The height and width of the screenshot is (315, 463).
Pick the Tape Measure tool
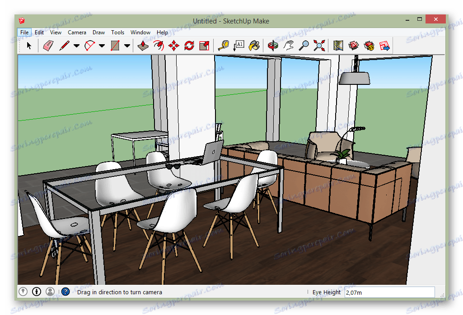223,46
